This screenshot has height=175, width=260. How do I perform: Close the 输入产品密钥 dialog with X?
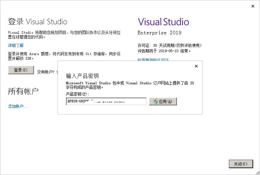coord(196,66)
